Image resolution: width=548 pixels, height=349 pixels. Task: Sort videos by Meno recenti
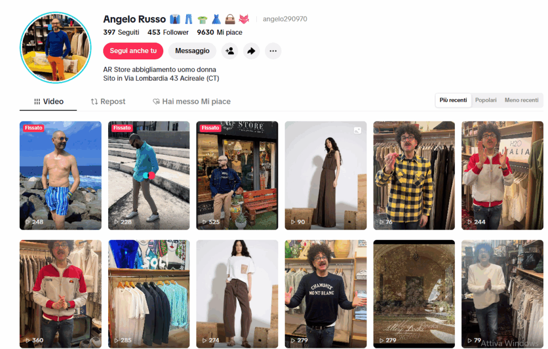pyautogui.click(x=521, y=100)
